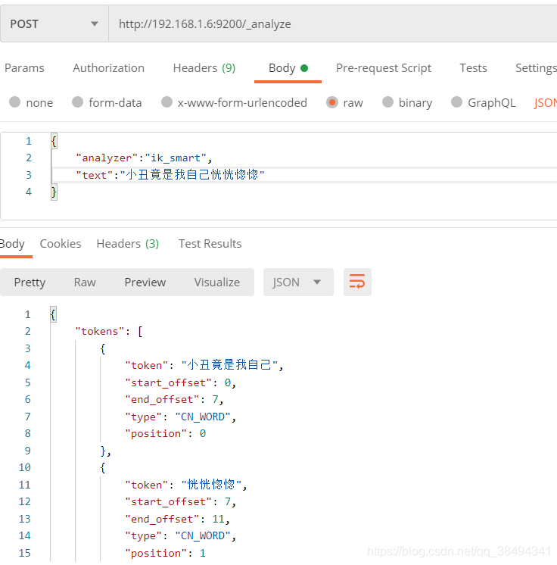Screen dimensions: 557x565
Task: Open the POST method dropdown
Action: pos(54,24)
